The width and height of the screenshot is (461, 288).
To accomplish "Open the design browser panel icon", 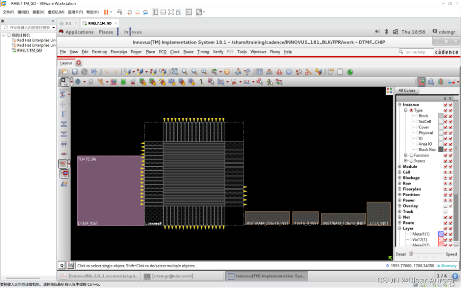I will tap(259, 72).
